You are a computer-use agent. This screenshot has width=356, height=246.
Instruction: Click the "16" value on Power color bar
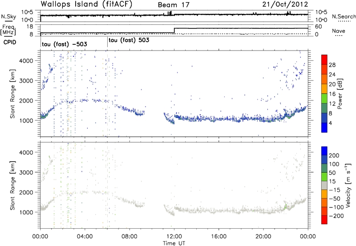[x=332, y=94]
